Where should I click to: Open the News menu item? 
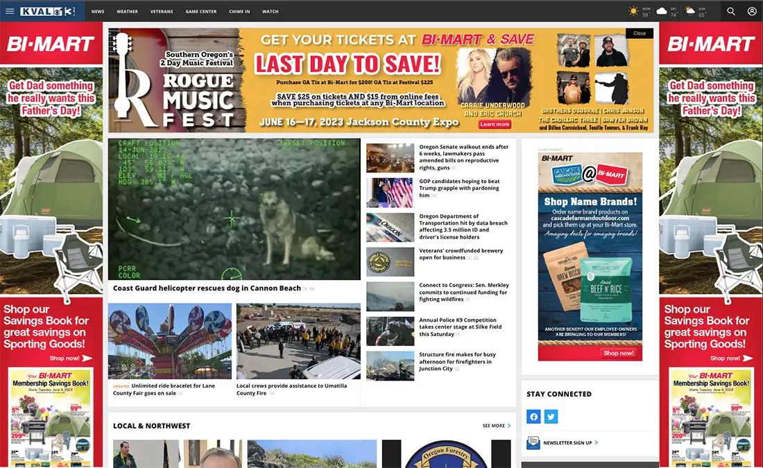tap(98, 11)
